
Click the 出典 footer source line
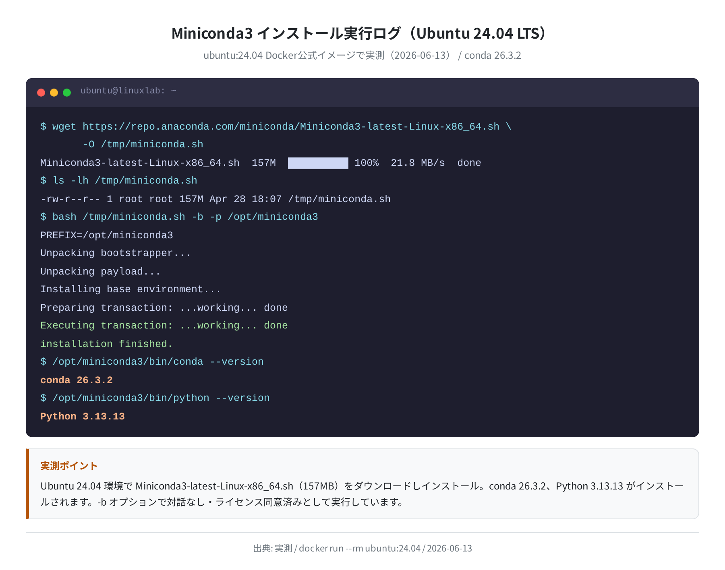tap(362, 548)
